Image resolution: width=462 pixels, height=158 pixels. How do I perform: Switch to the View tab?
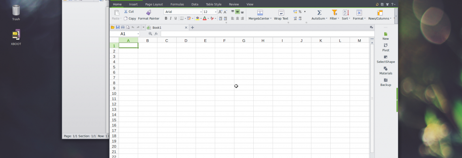point(250,4)
